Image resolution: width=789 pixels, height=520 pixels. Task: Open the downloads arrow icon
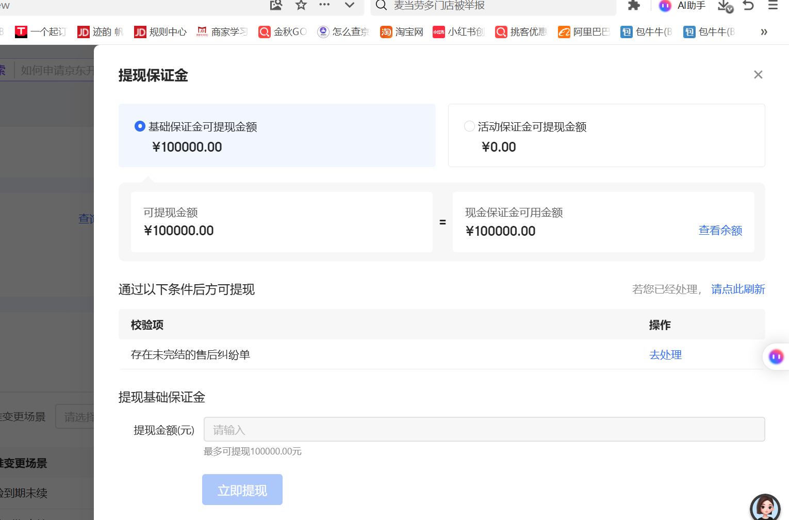coord(725,6)
